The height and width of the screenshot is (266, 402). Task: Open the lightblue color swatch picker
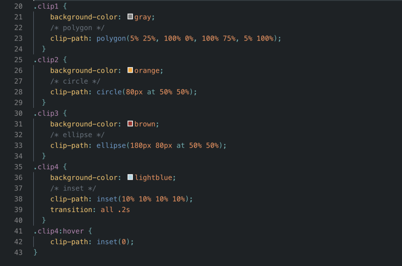click(x=130, y=177)
